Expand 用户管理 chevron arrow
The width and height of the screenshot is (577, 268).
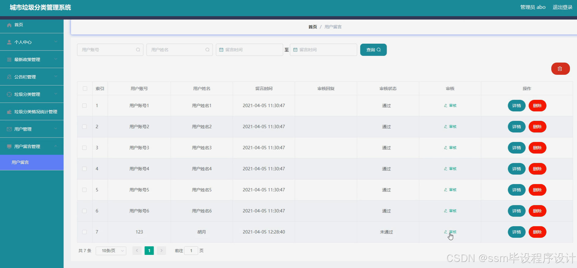pos(56,129)
